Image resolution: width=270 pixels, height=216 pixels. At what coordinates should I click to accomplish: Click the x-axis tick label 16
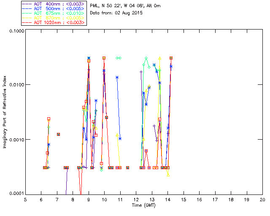199,200
